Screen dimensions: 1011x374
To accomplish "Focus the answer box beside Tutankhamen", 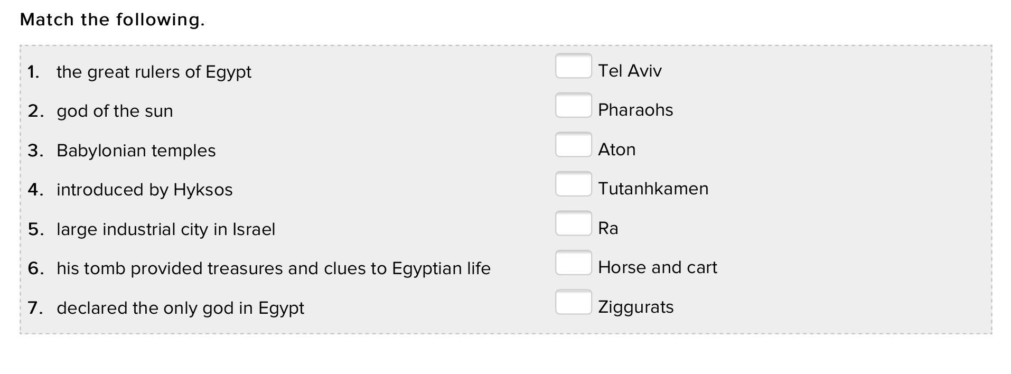I will pos(573,184).
